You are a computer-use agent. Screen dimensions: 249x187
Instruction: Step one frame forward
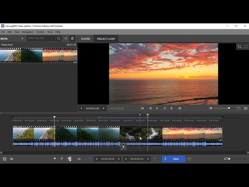172,108
